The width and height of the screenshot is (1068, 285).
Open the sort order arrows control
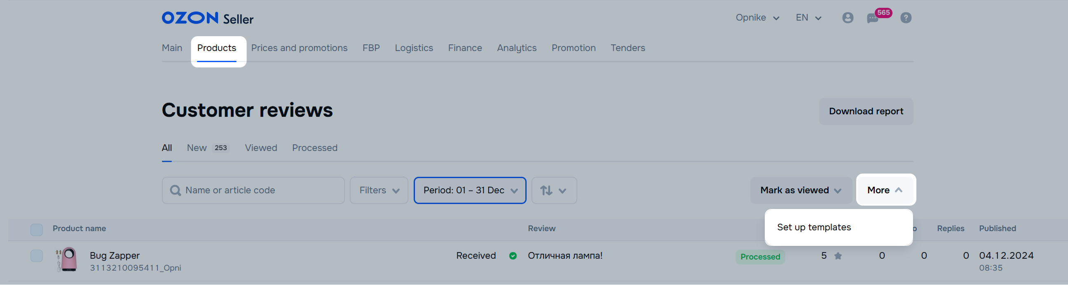553,190
